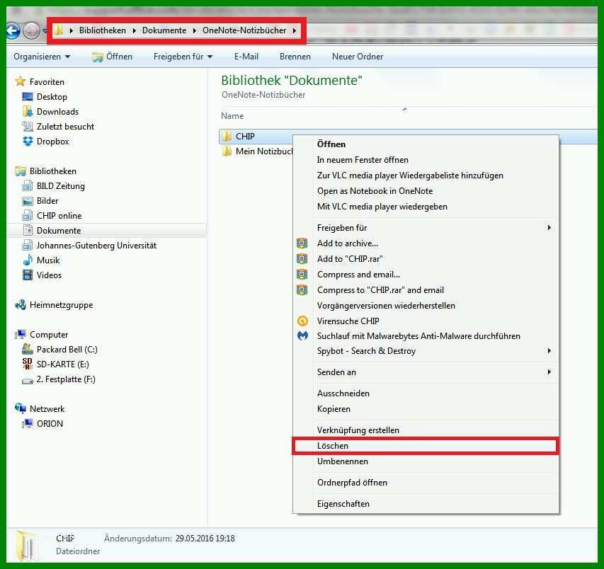Click the Änderungsdatum value 29.05.2016 19:18
The image size is (604, 569).
pos(205,538)
